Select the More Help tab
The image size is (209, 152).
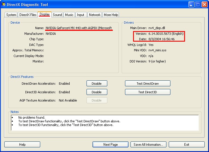(x=111, y=15)
